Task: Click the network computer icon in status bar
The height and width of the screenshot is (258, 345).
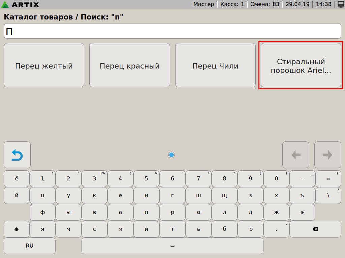Action: (x=340, y=4)
